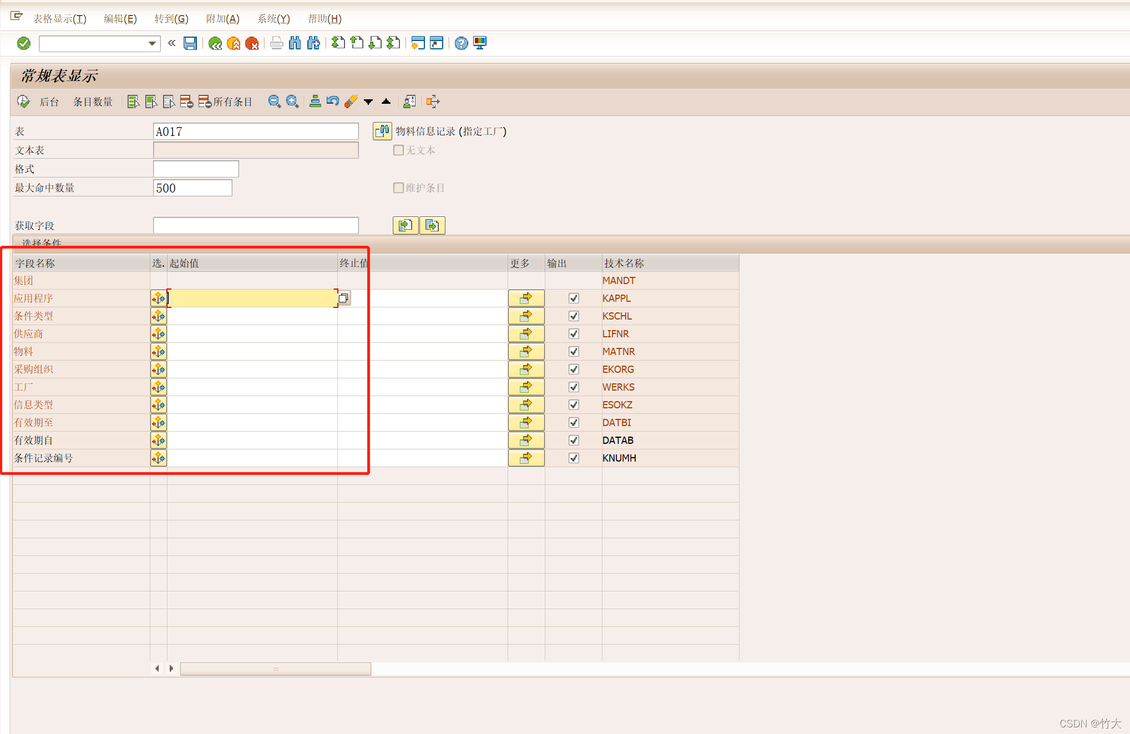Uncheck the output checkbox for MATNR
This screenshot has height=734, width=1130.
(574, 352)
